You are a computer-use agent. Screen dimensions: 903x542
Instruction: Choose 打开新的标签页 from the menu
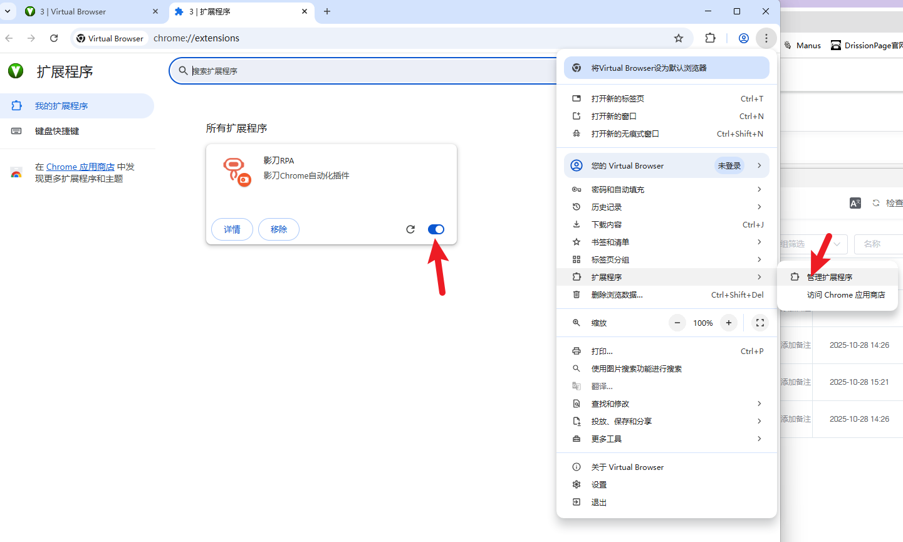(667, 98)
